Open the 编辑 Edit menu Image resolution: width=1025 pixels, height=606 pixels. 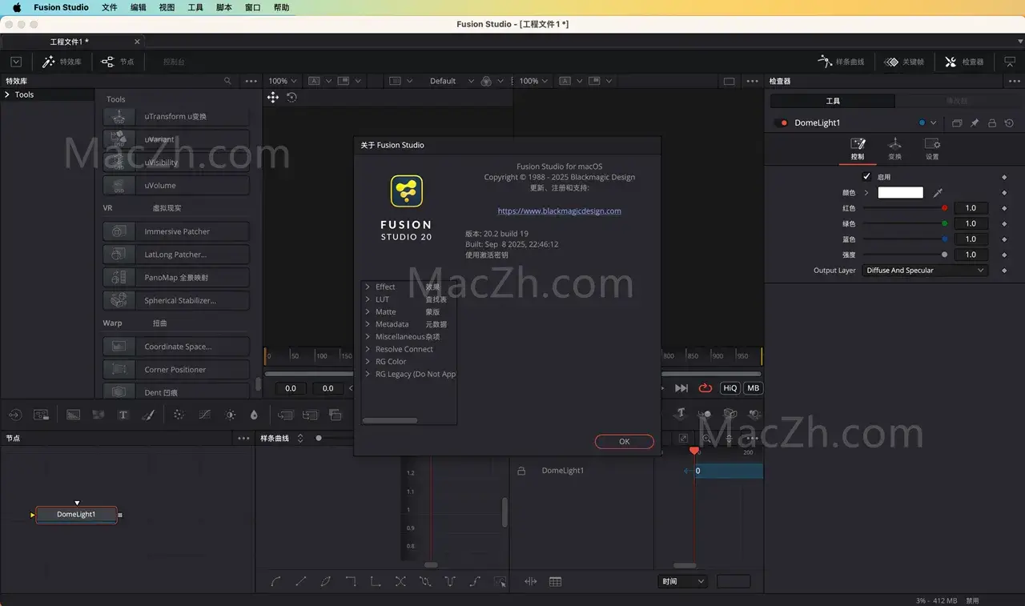pos(139,7)
